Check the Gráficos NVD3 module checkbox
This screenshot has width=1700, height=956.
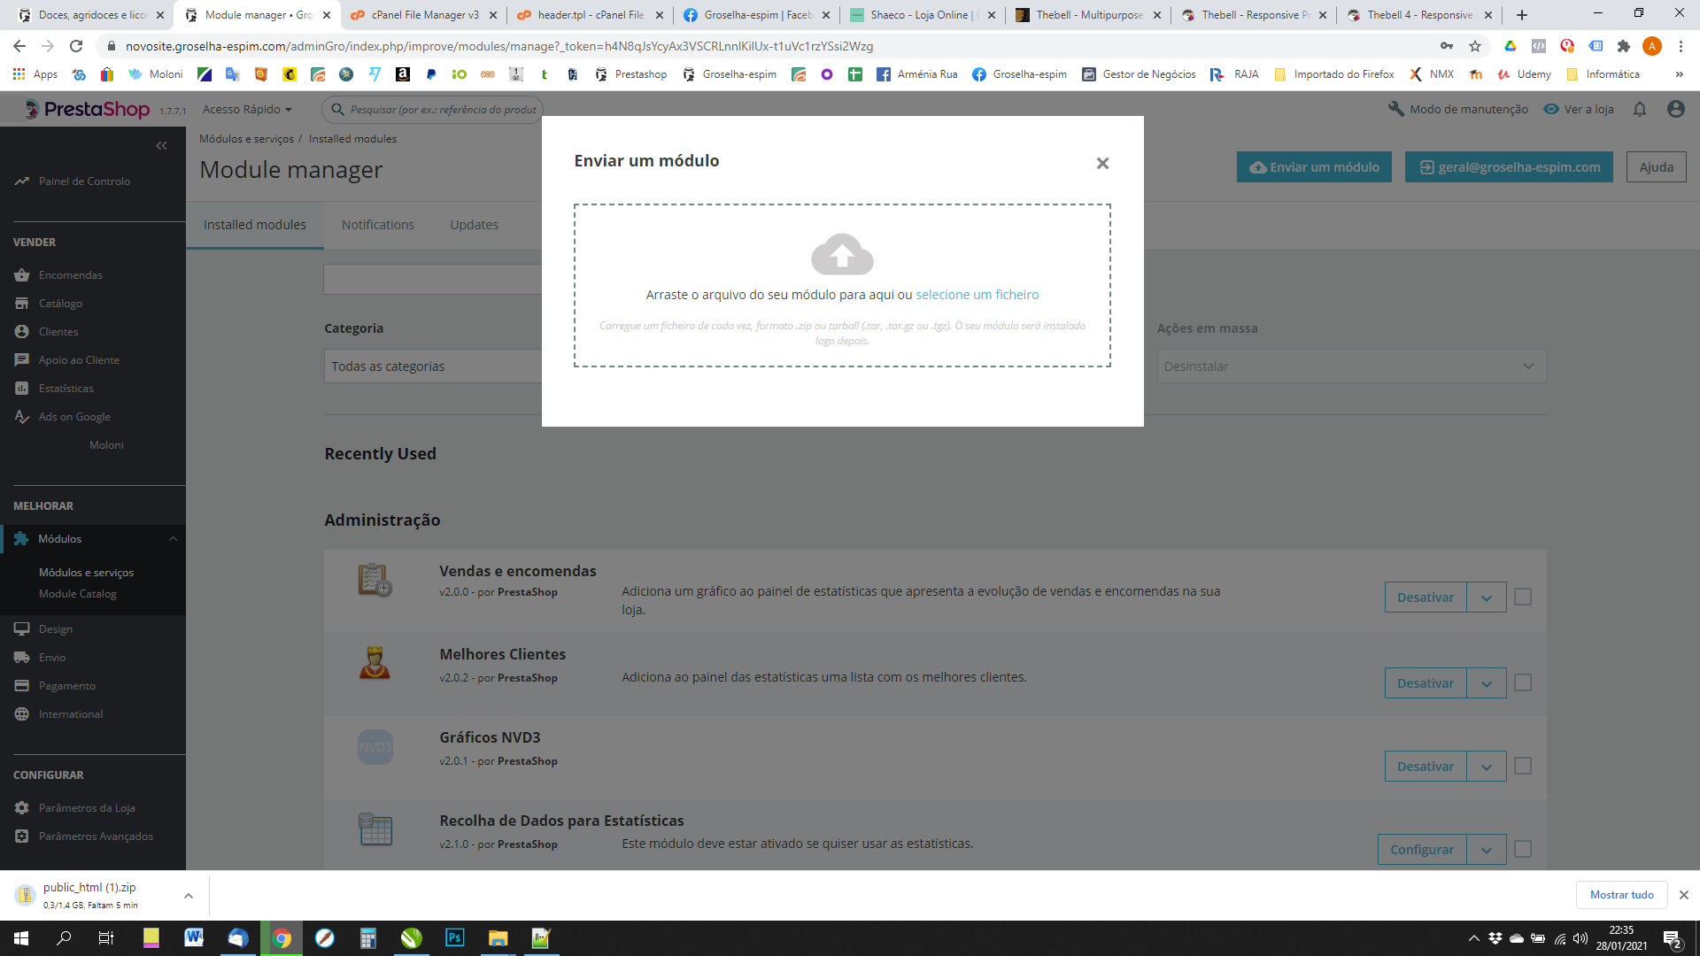point(1523,767)
